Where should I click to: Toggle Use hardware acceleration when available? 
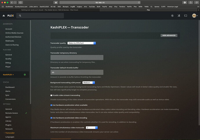pos(51,105)
